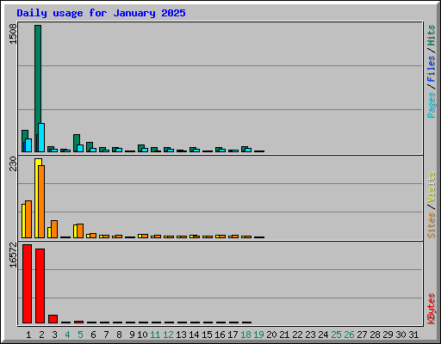Click the chart title Daily usage for January 2025
This screenshot has height=344, width=441.
pos(101,13)
